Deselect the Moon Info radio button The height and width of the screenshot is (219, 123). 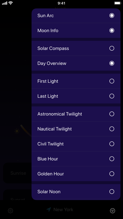click(112, 31)
